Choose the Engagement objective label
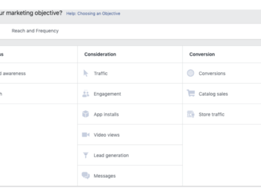The width and height of the screenshot is (261, 196). [107, 94]
